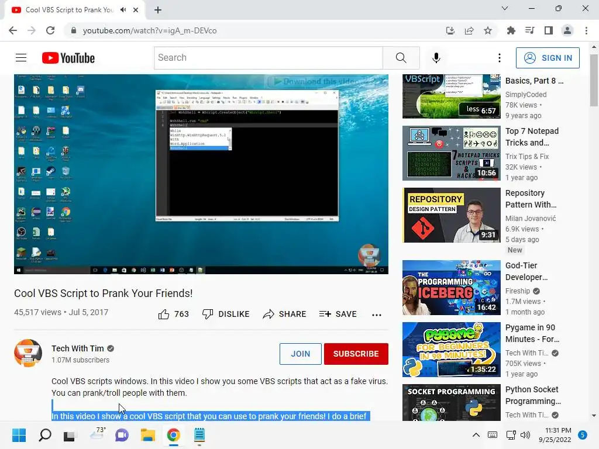Image resolution: width=599 pixels, height=449 pixels.
Task: Subscribe to Tech With Tim
Action: click(356, 354)
